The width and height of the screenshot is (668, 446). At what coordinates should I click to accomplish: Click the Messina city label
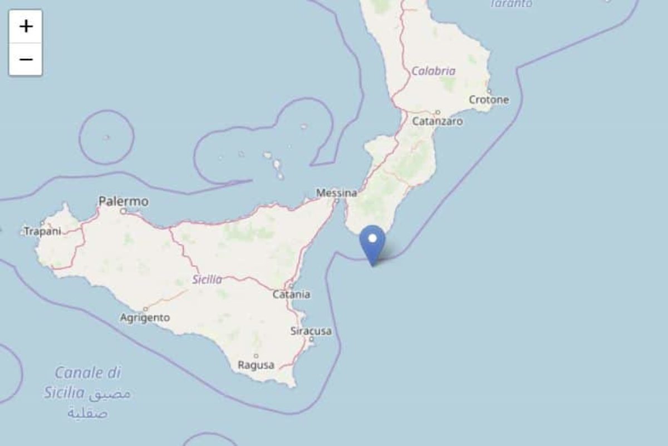coord(336,193)
